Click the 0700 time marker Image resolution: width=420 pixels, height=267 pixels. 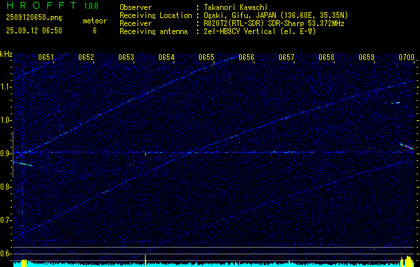point(406,58)
